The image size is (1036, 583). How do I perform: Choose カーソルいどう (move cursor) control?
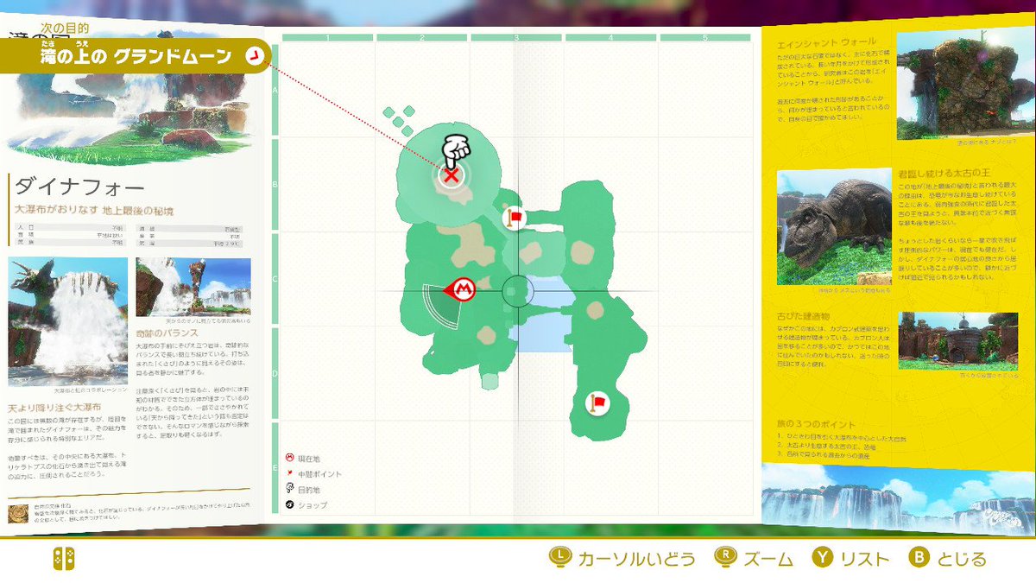[x=636, y=559]
